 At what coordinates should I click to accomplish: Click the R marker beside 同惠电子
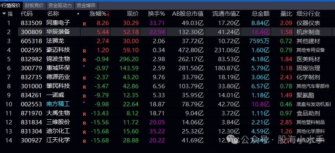coord(84,24)
